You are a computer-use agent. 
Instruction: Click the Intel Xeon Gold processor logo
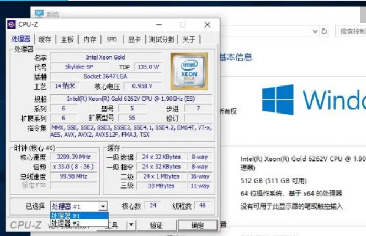[x=189, y=72]
